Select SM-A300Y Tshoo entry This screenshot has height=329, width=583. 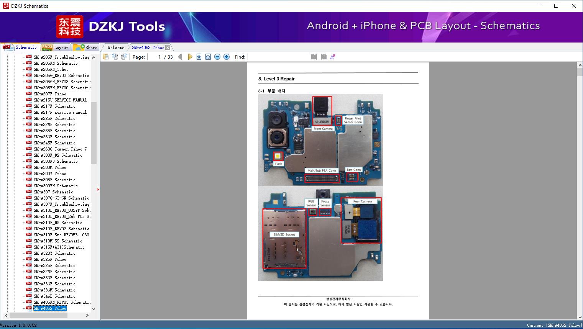click(50, 174)
